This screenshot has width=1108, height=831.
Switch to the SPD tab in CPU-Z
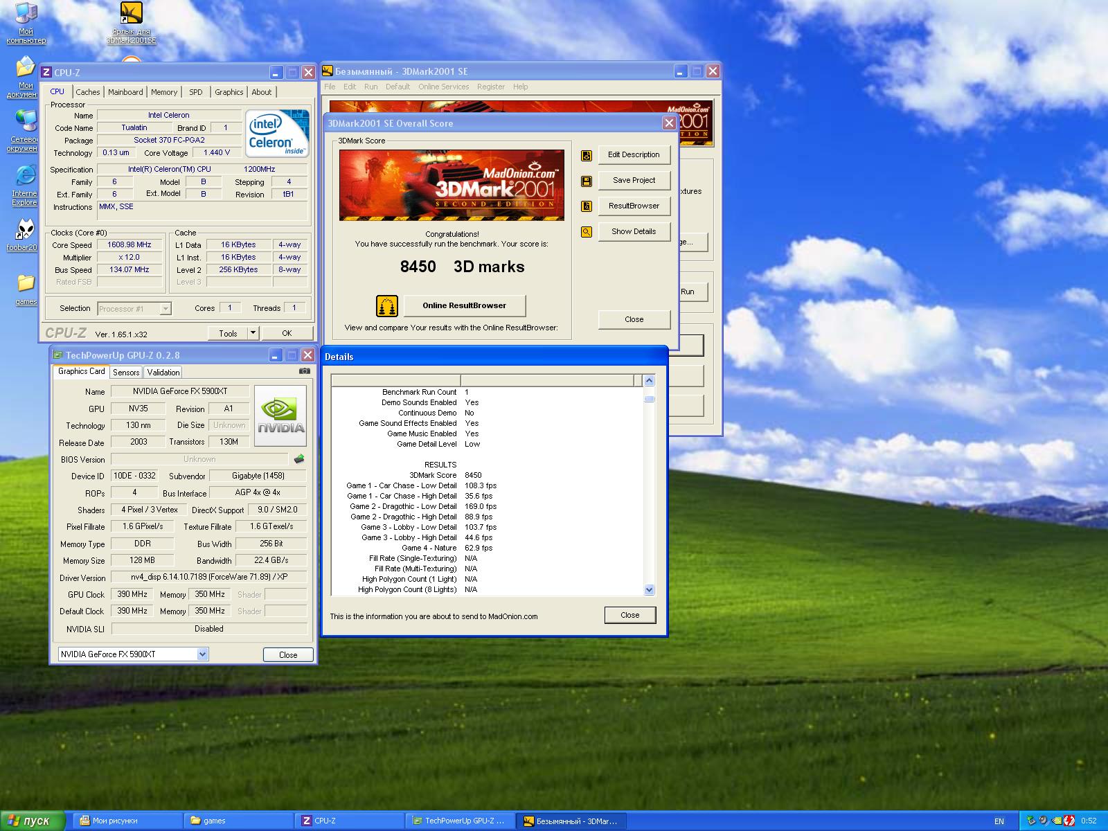tap(196, 92)
